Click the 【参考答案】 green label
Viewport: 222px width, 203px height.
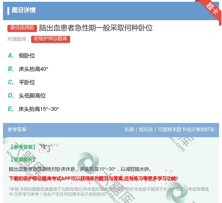pyautogui.click(x=23, y=147)
